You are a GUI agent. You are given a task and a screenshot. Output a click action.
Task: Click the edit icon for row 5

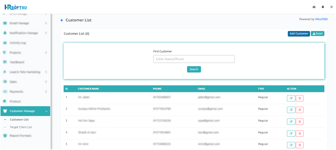291,145
